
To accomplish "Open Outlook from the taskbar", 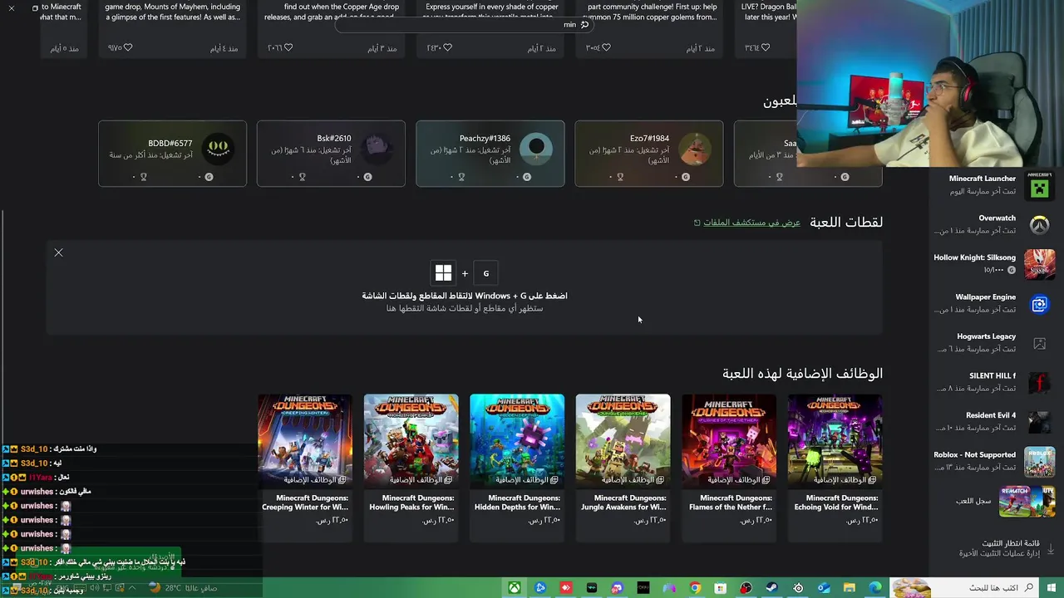I will point(823,588).
